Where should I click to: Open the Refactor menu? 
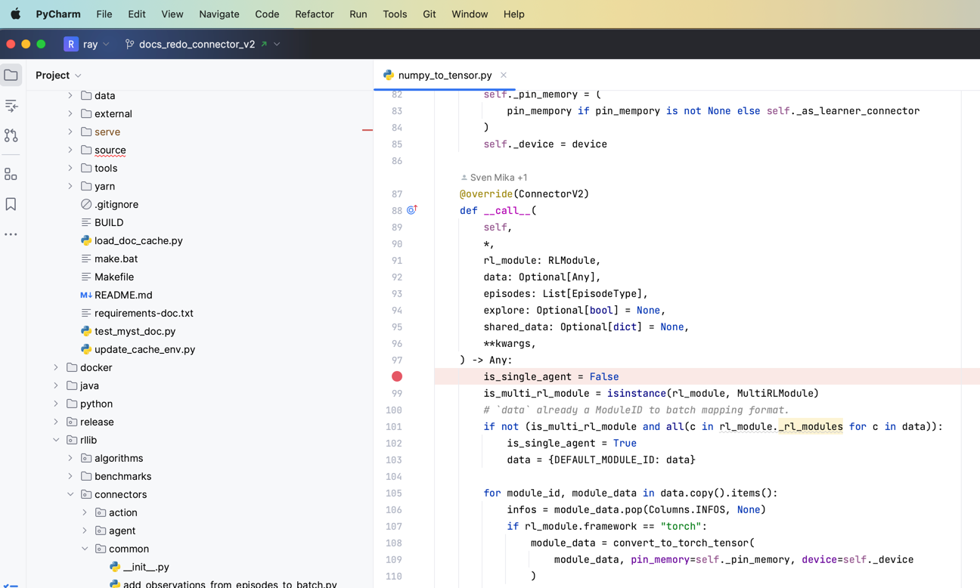tap(315, 14)
